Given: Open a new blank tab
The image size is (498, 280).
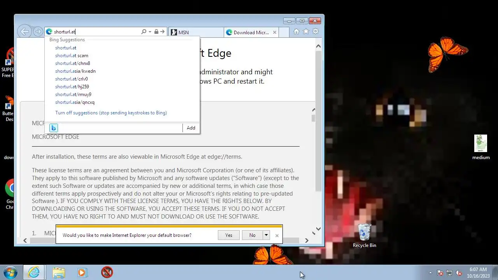Looking at the screenshot, I should 284,32.
